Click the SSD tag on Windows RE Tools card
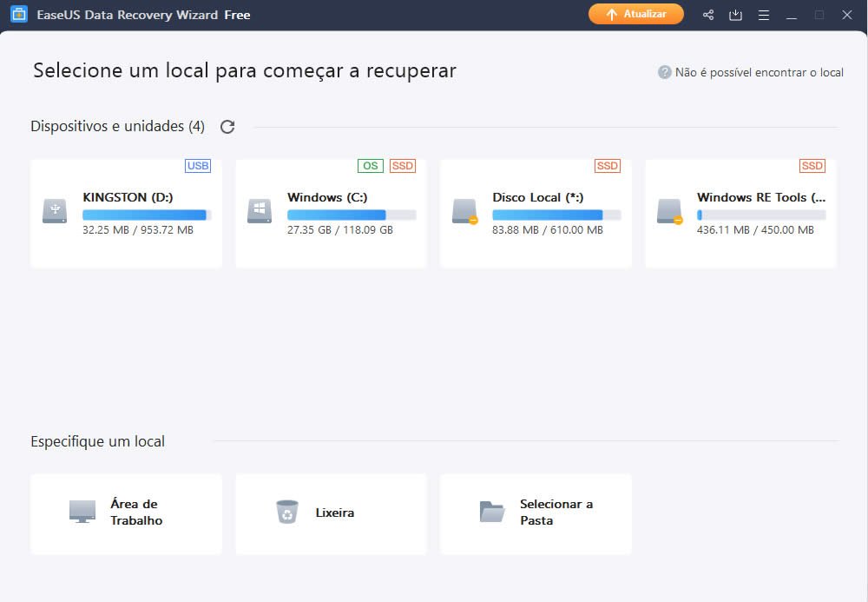 tap(812, 166)
